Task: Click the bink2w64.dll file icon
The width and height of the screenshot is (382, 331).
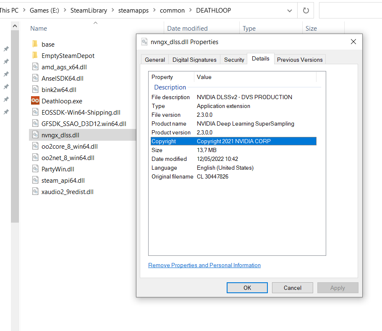Action: point(35,89)
